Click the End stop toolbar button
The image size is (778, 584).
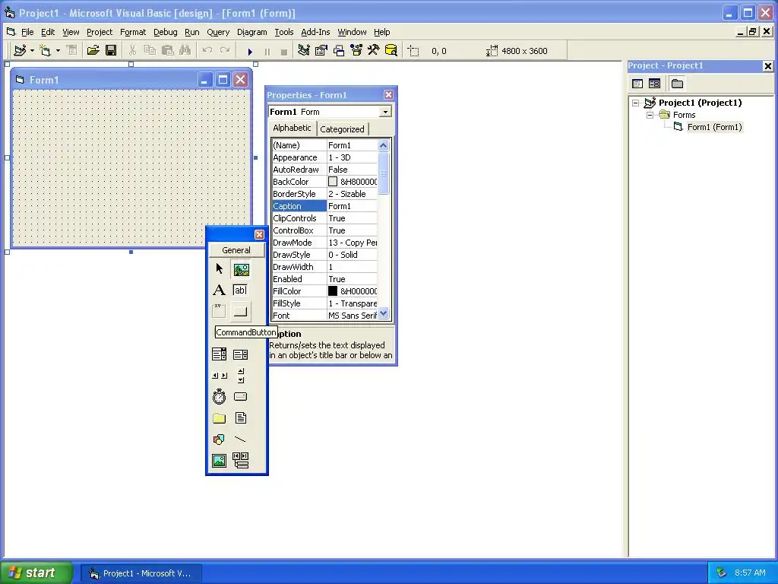pos(284,51)
